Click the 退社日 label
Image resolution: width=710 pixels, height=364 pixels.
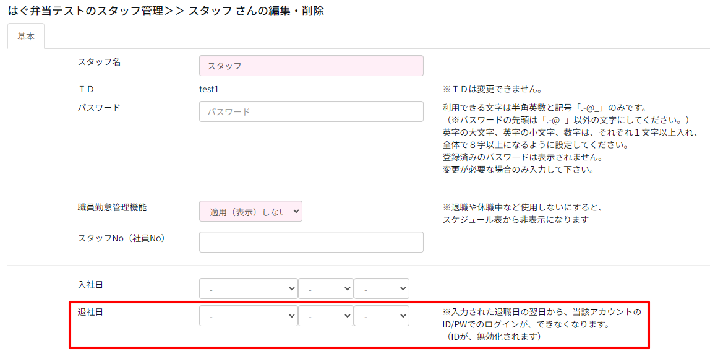(90, 311)
